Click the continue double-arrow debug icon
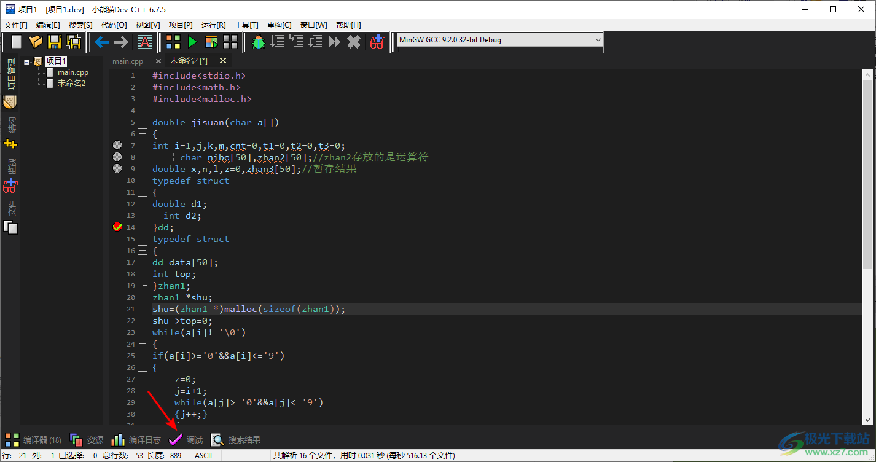This screenshot has width=876, height=462. coord(335,42)
